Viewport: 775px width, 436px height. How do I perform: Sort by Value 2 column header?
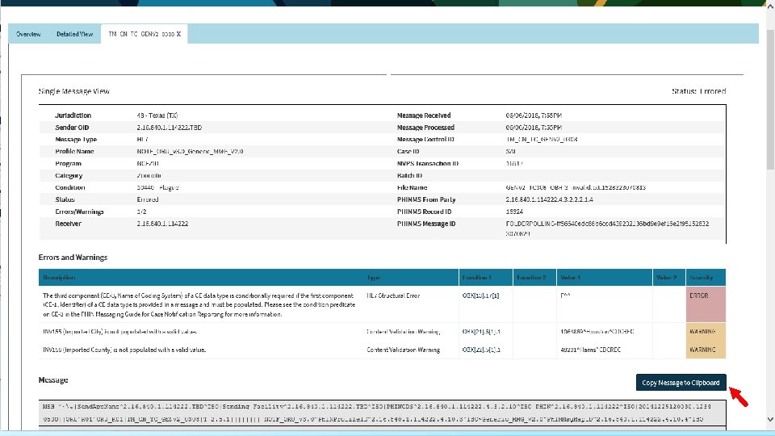coord(666,278)
